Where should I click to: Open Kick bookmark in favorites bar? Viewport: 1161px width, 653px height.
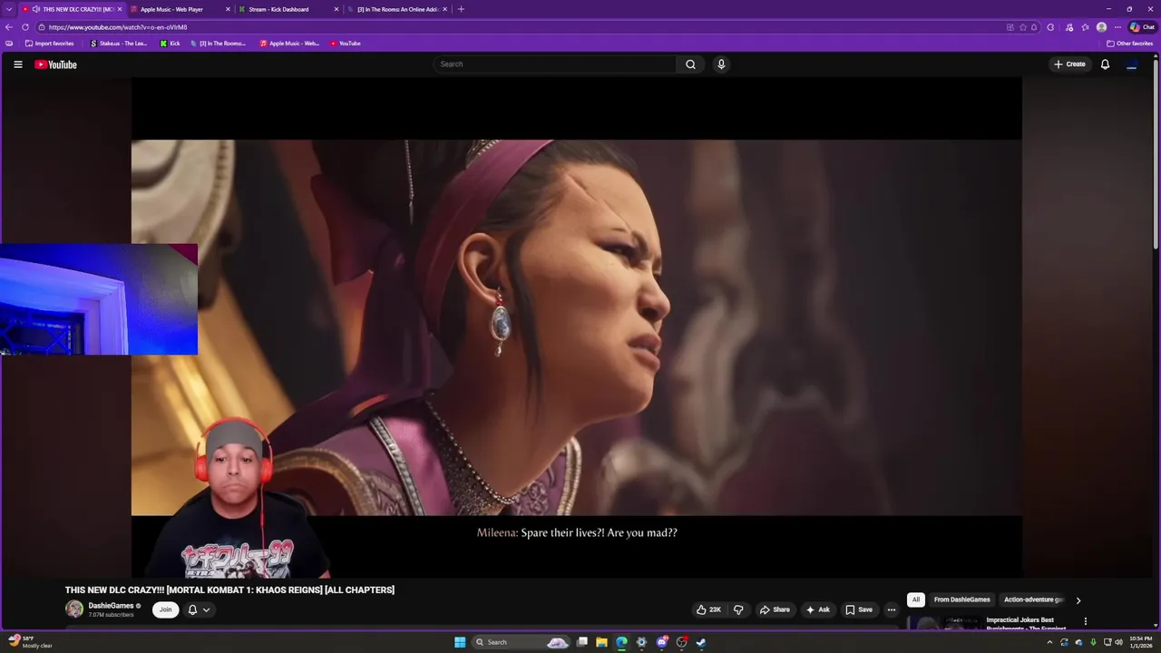pyautogui.click(x=170, y=44)
